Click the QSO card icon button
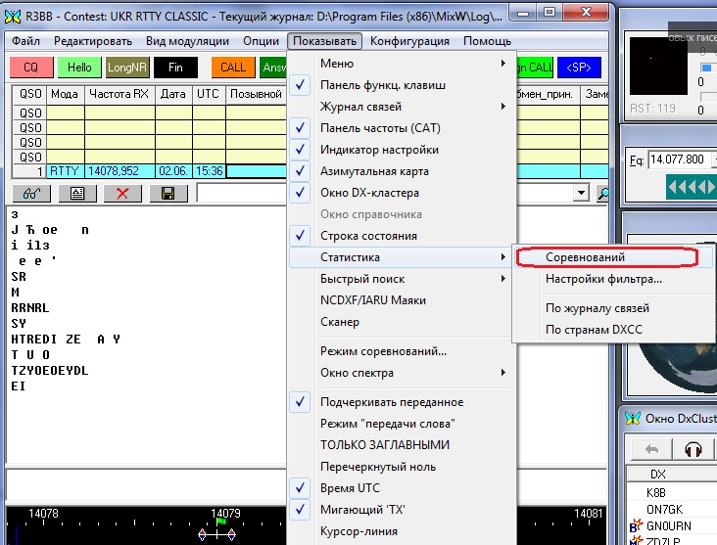The width and height of the screenshot is (717, 545). [76, 194]
